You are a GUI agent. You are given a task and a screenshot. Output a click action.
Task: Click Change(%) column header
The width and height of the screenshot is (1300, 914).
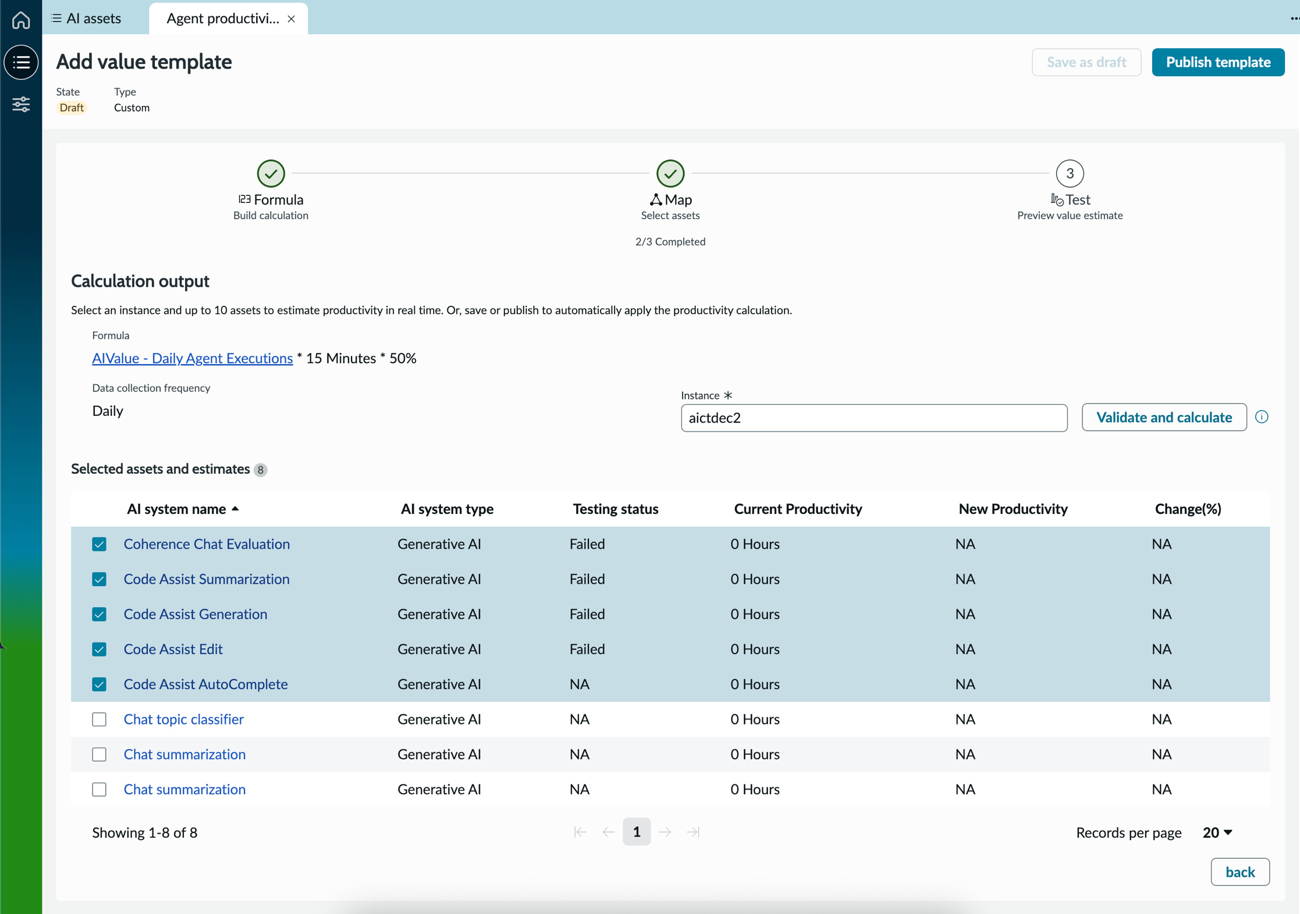(x=1188, y=509)
